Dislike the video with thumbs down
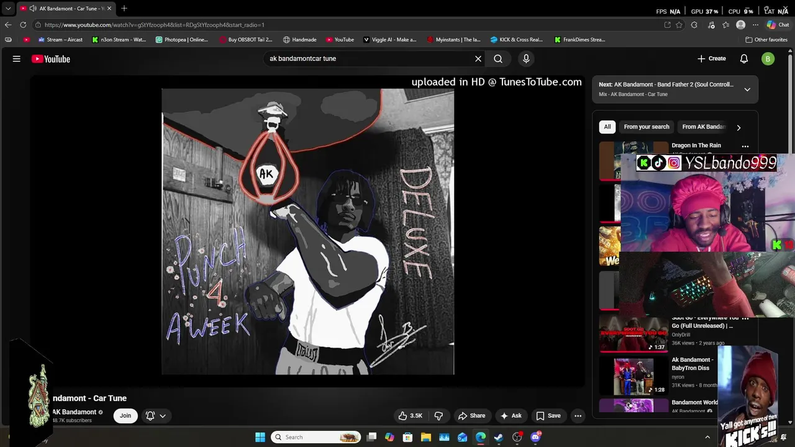The width and height of the screenshot is (795, 447). point(438,415)
